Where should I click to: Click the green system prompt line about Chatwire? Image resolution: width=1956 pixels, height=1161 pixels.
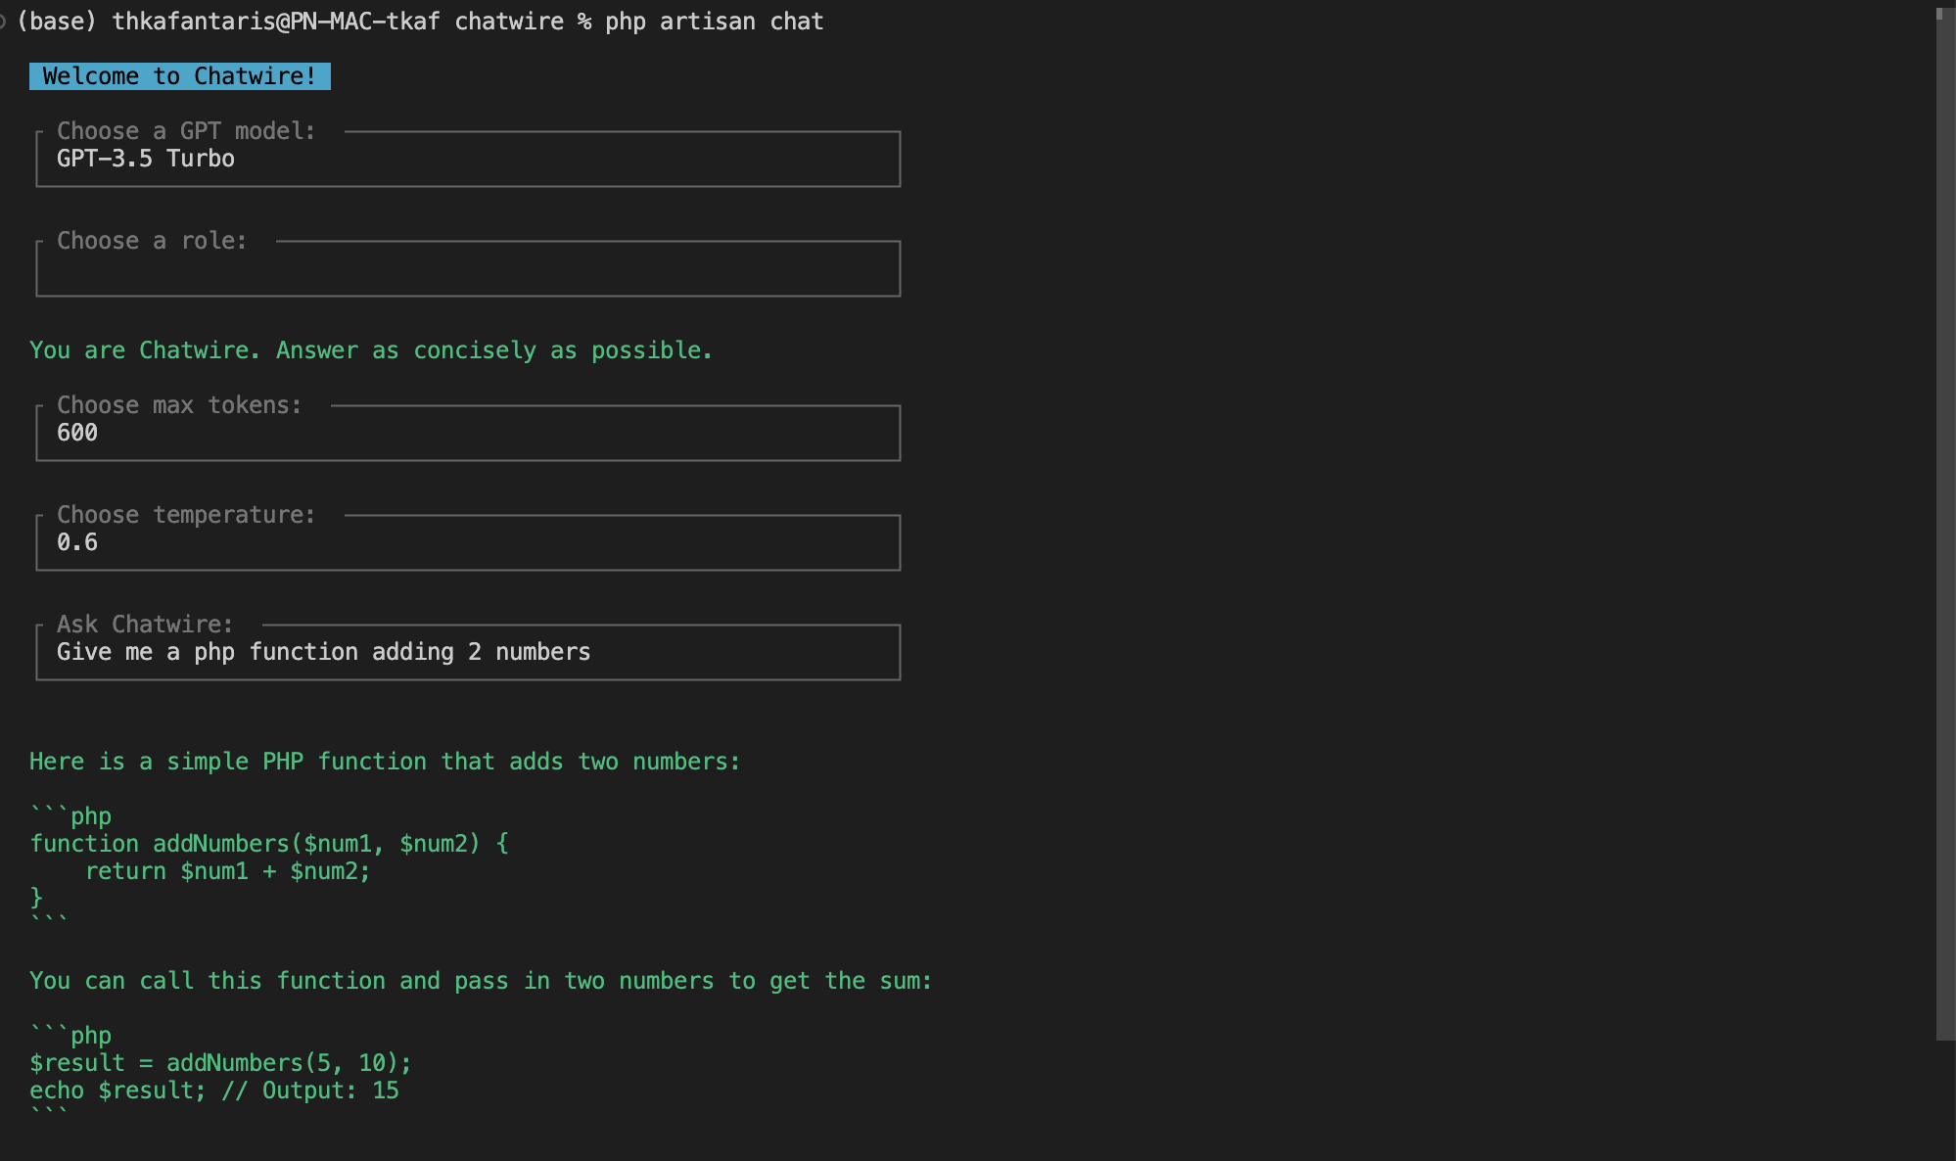(370, 350)
